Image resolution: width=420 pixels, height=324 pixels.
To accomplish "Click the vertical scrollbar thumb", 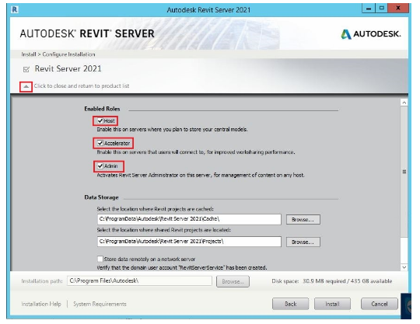I will 404,172.
